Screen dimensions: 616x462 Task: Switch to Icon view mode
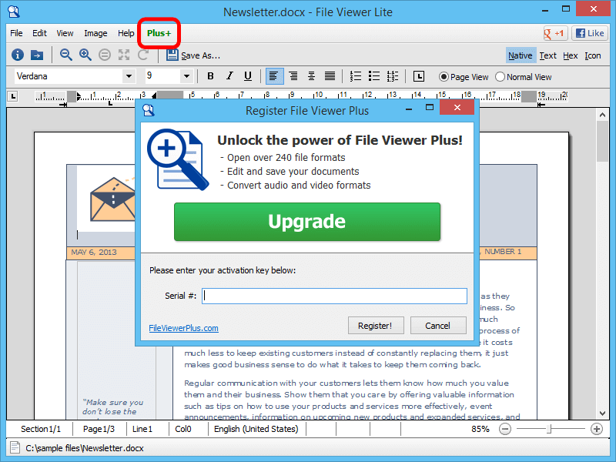click(593, 55)
